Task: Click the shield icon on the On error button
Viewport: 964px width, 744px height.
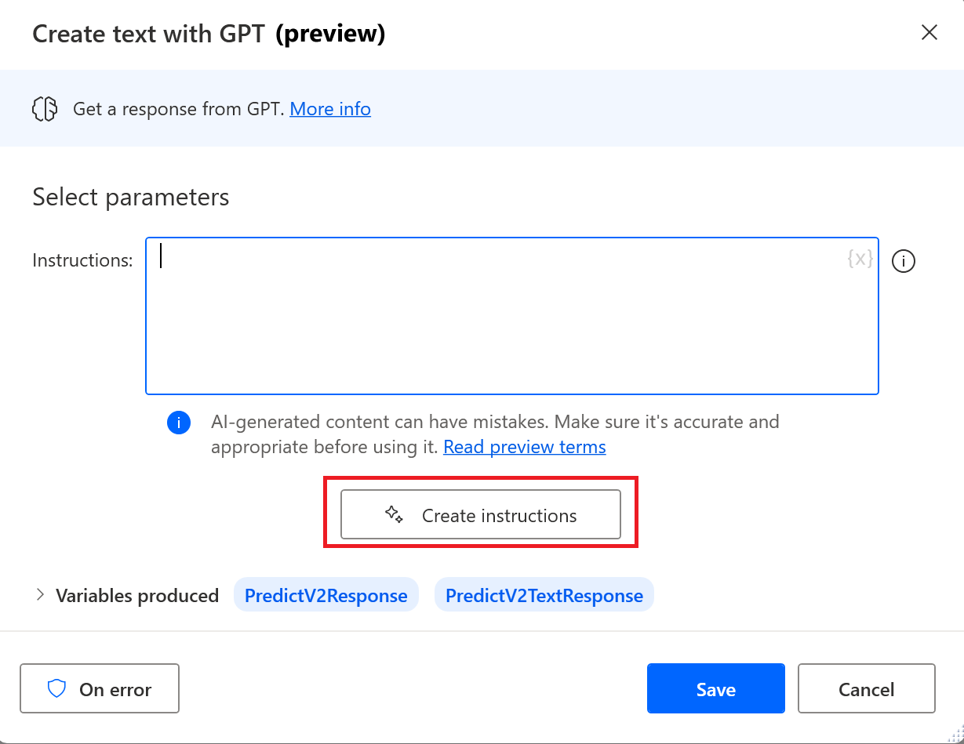Action: tap(56, 688)
